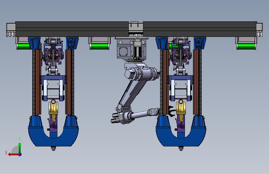Select the black claw tool near the right frame

click(172, 111)
